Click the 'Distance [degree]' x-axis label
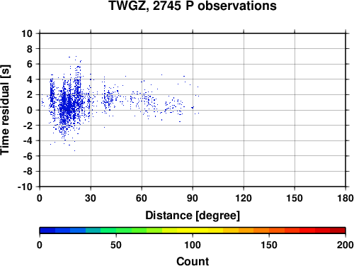354x266 pixels. pos(193,216)
